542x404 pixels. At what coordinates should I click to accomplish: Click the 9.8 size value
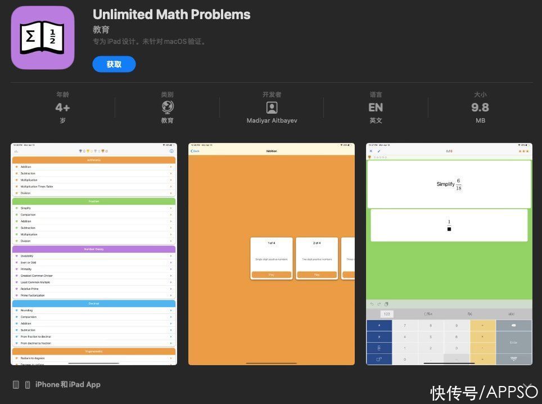pyautogui.click(x=480, y=107)
